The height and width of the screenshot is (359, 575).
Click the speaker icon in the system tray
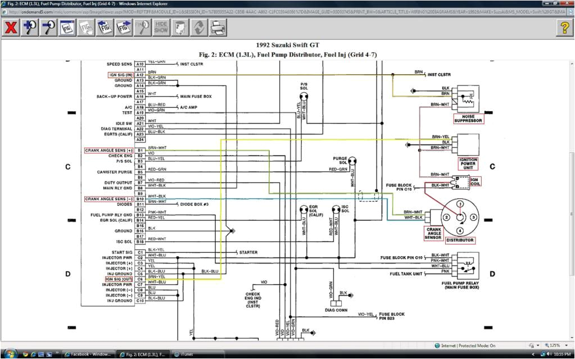(549, 354)
